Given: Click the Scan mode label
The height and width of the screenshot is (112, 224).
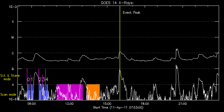Looking at the screenshot, I should tap(8, 94).
